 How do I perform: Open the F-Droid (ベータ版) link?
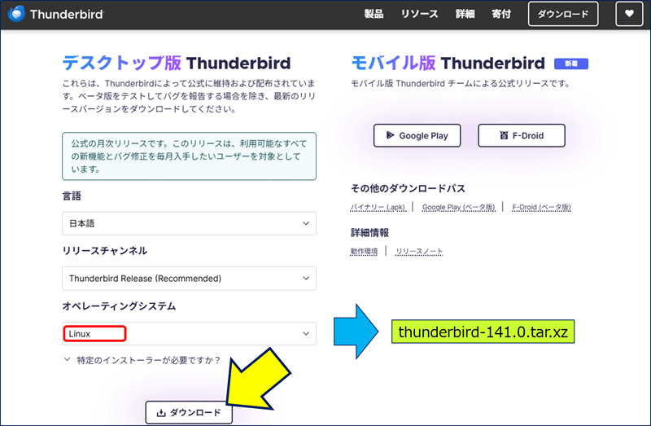point(541,207)
